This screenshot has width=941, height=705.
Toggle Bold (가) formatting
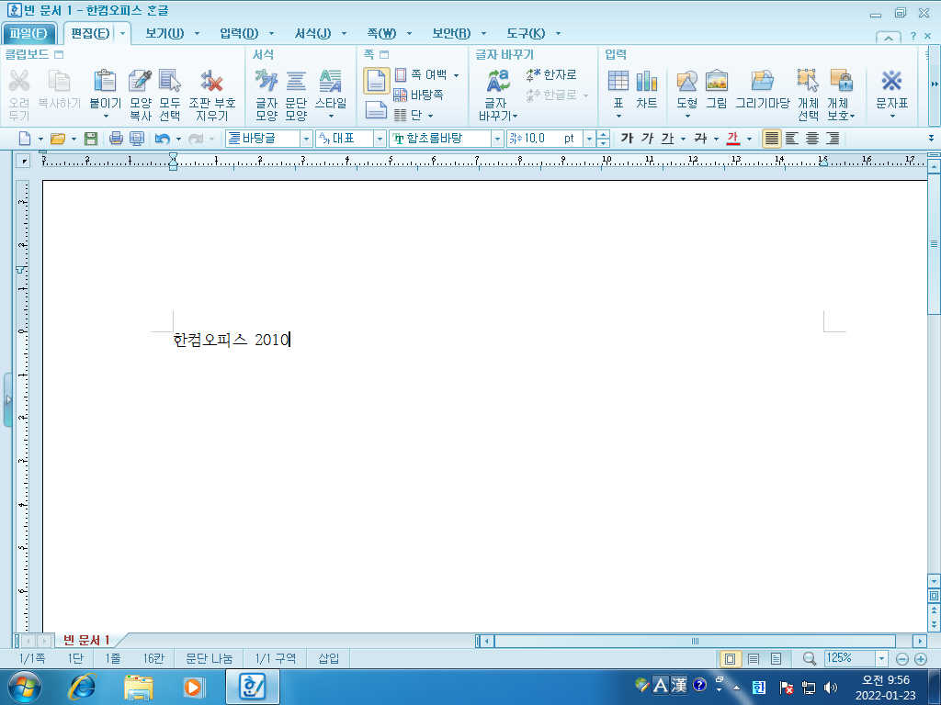(627, 139)
